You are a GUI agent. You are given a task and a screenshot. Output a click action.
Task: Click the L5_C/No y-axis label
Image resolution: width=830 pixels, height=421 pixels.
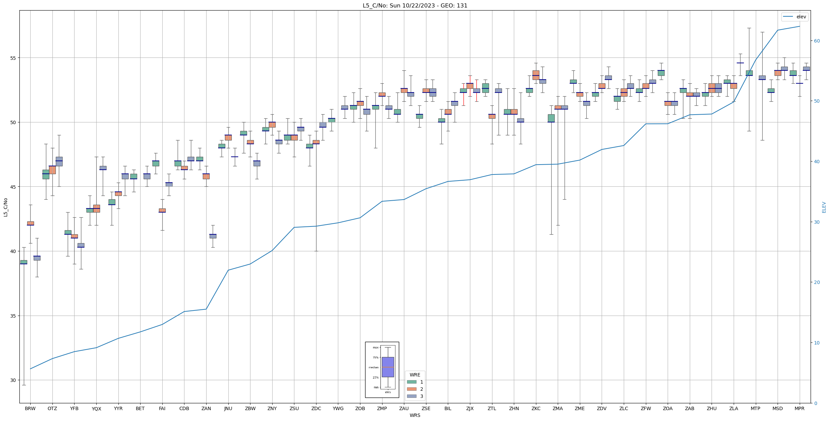coord(5,207)
